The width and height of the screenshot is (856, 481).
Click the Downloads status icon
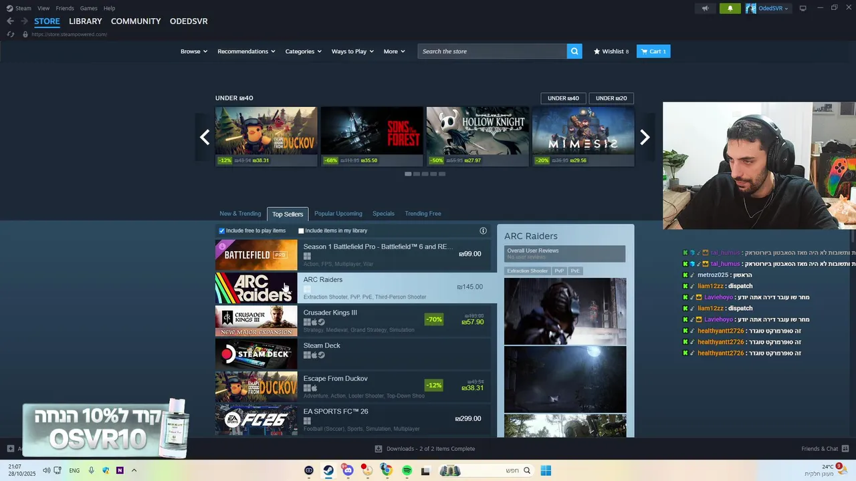(x=379, y=449)
